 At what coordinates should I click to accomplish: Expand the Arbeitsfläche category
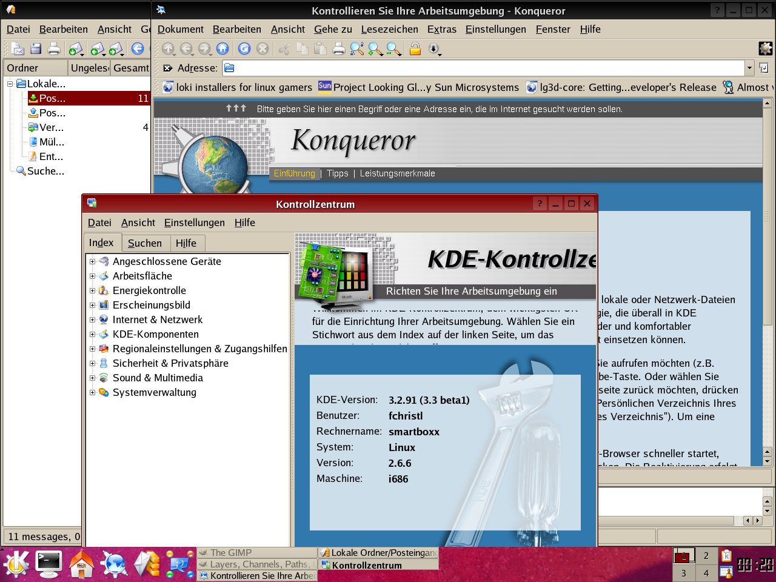92,276
